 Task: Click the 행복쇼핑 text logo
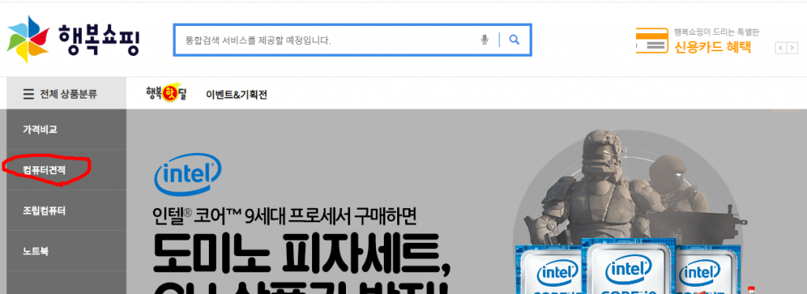tap(99, 40)
